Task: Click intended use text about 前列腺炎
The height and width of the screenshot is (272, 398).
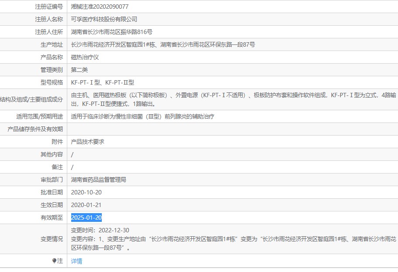Action: tap(143, 116)
